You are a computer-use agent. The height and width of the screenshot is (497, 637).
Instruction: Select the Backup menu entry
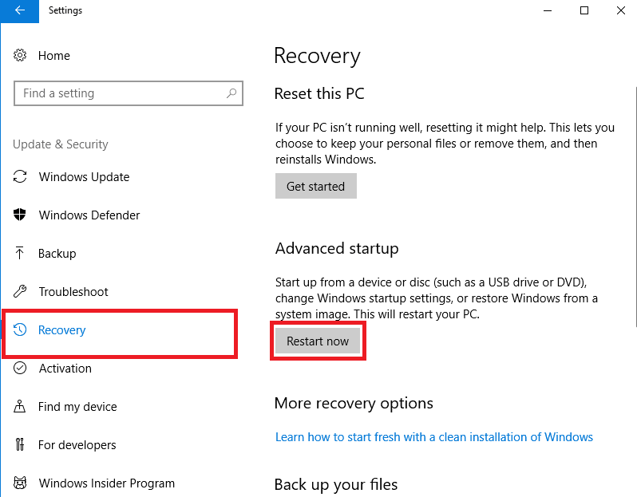pos(57,254)
